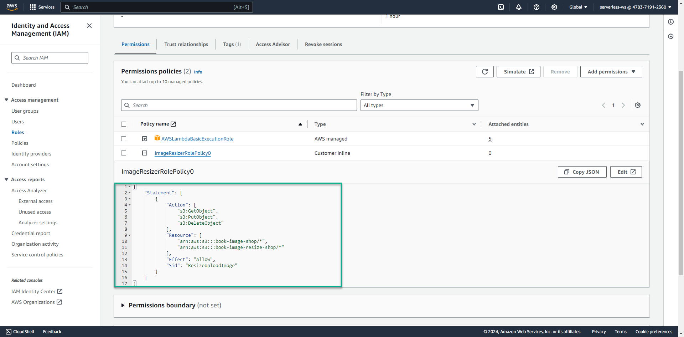Open the Attached entities column sort dropdown

pyautogui.click(x=642, y=124)
